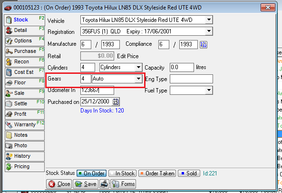Click the printer icon button
This screenshot has height=193, width=282.
tap(104, 184)
